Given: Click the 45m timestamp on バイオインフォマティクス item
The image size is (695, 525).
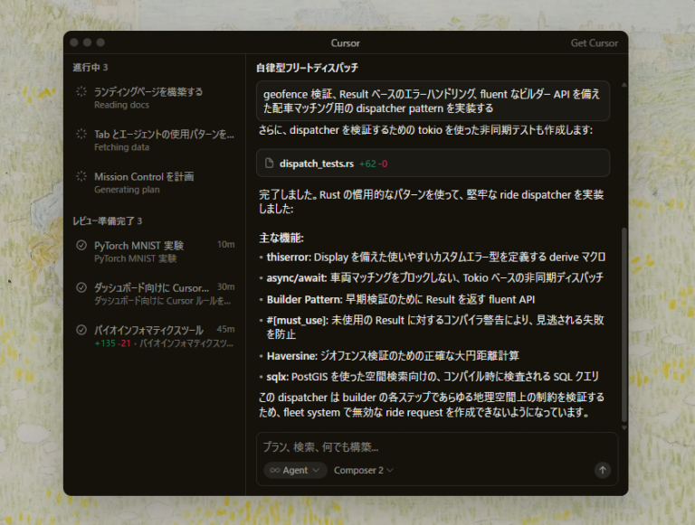Looking at the screenshot, I should click(225, 329).
